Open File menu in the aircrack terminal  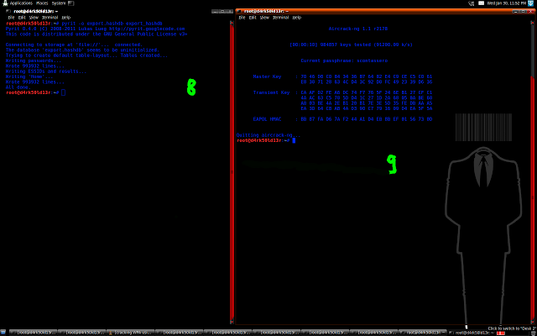coord(242,17)
